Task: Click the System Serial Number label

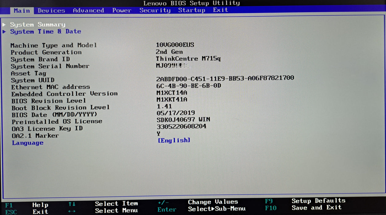Action: [x=50, y=66]
